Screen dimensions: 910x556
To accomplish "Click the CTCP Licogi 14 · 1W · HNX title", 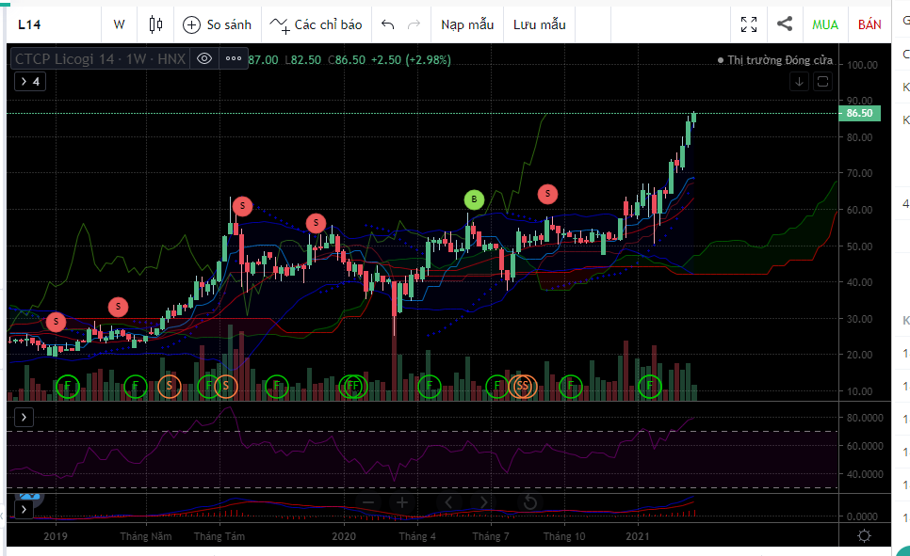I will (100, 58).
